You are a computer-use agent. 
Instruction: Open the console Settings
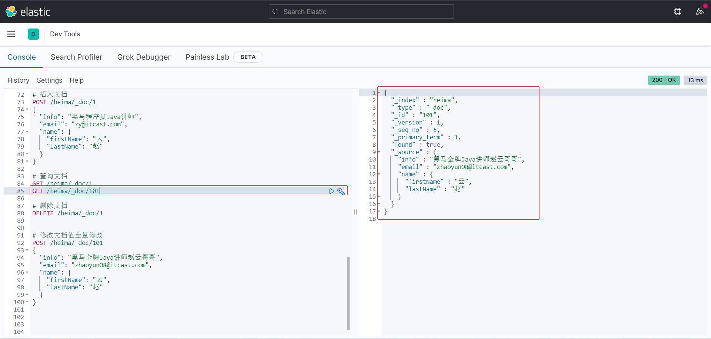pyautogui.click(x=49, y=80)
